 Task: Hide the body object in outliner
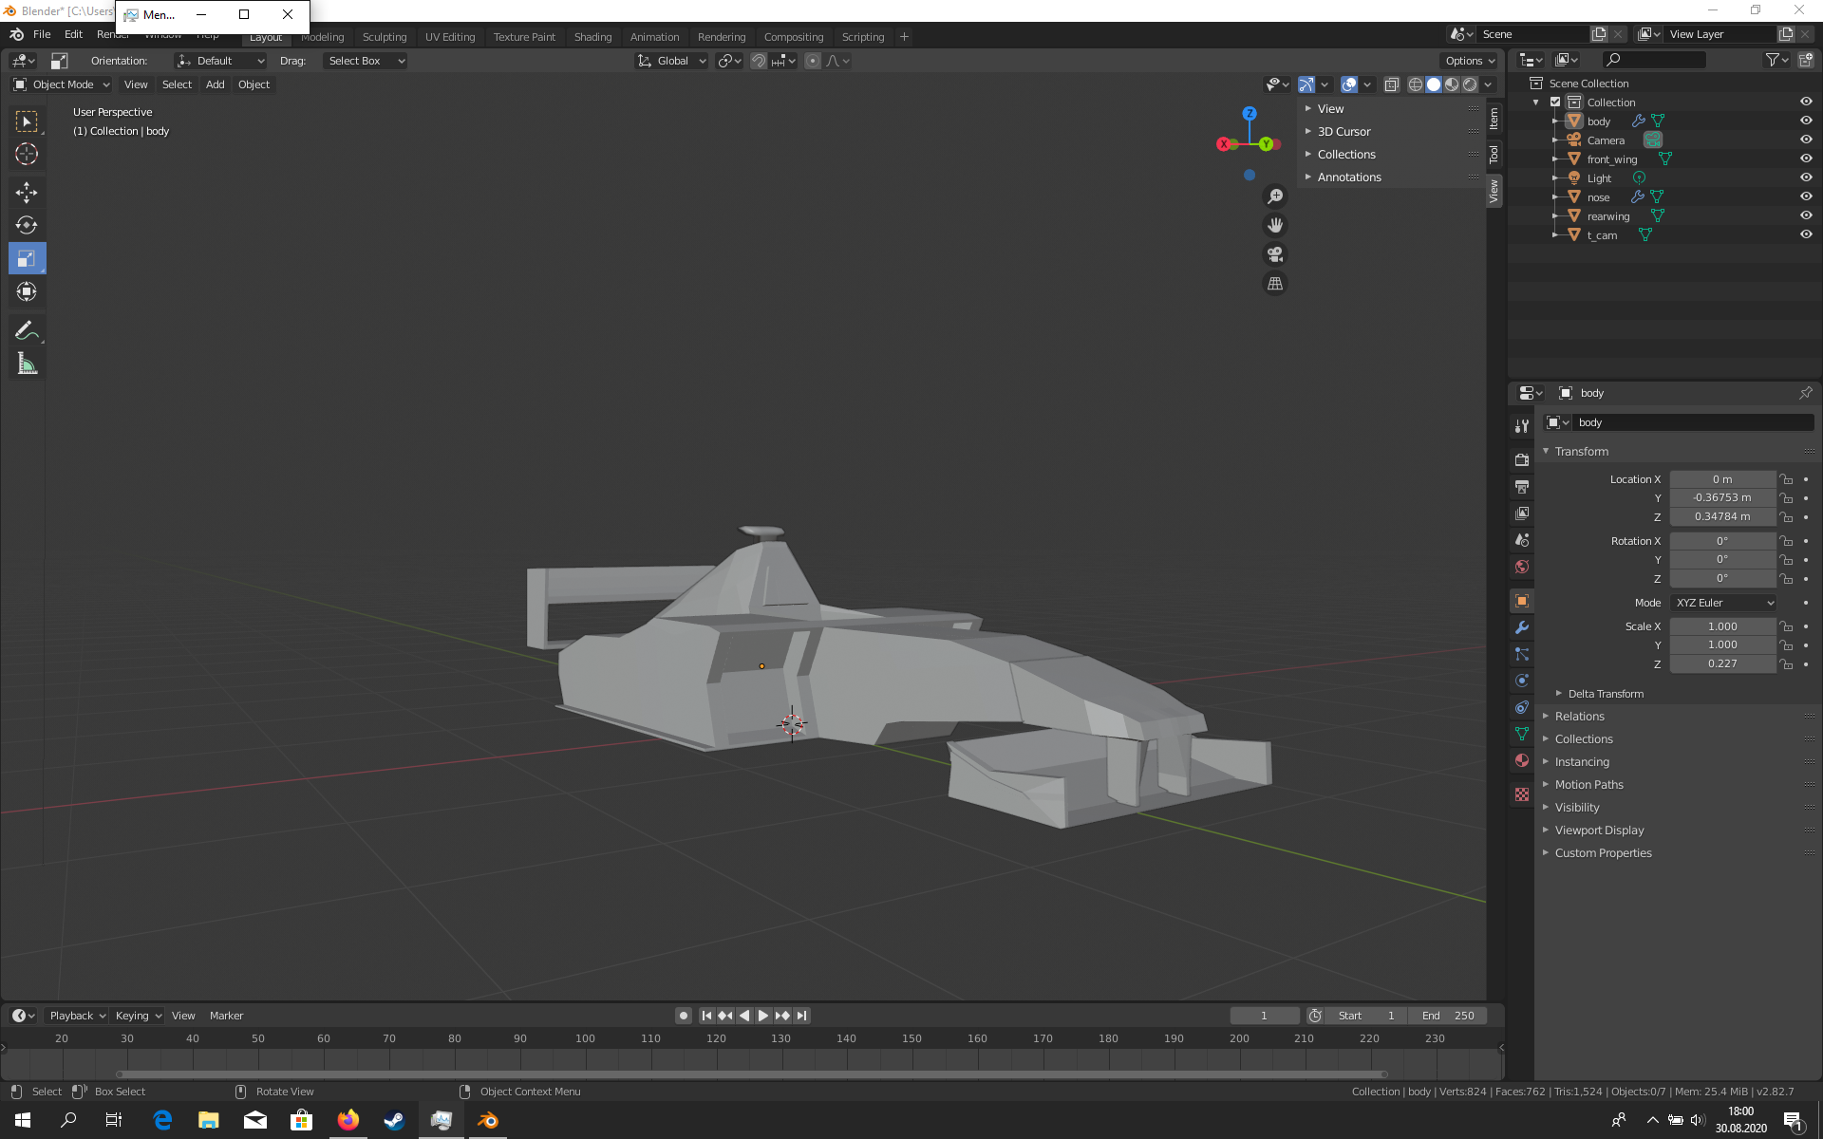(1806, 121)
